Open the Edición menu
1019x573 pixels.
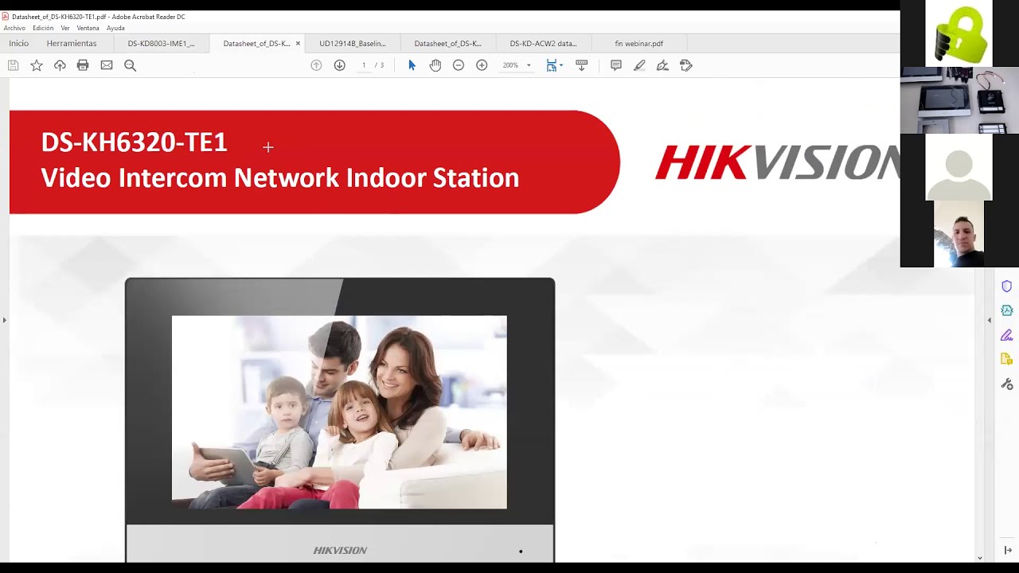[x=43, y=28]
